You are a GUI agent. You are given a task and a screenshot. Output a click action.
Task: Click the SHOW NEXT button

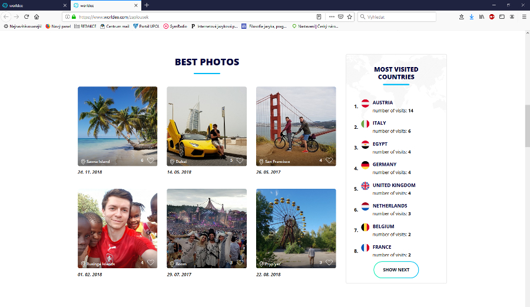pos(396,270)
